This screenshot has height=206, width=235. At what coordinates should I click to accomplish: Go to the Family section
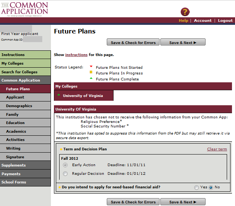coord(25,114)
